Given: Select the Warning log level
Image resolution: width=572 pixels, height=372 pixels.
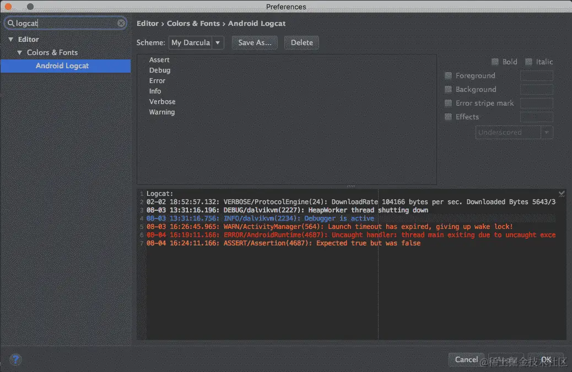Looking at the screenshot, I should 162,112.
